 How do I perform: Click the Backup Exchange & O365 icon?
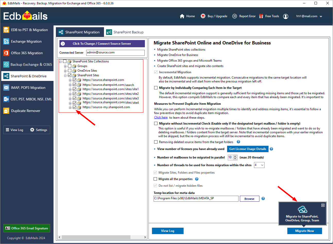[6, 64]
